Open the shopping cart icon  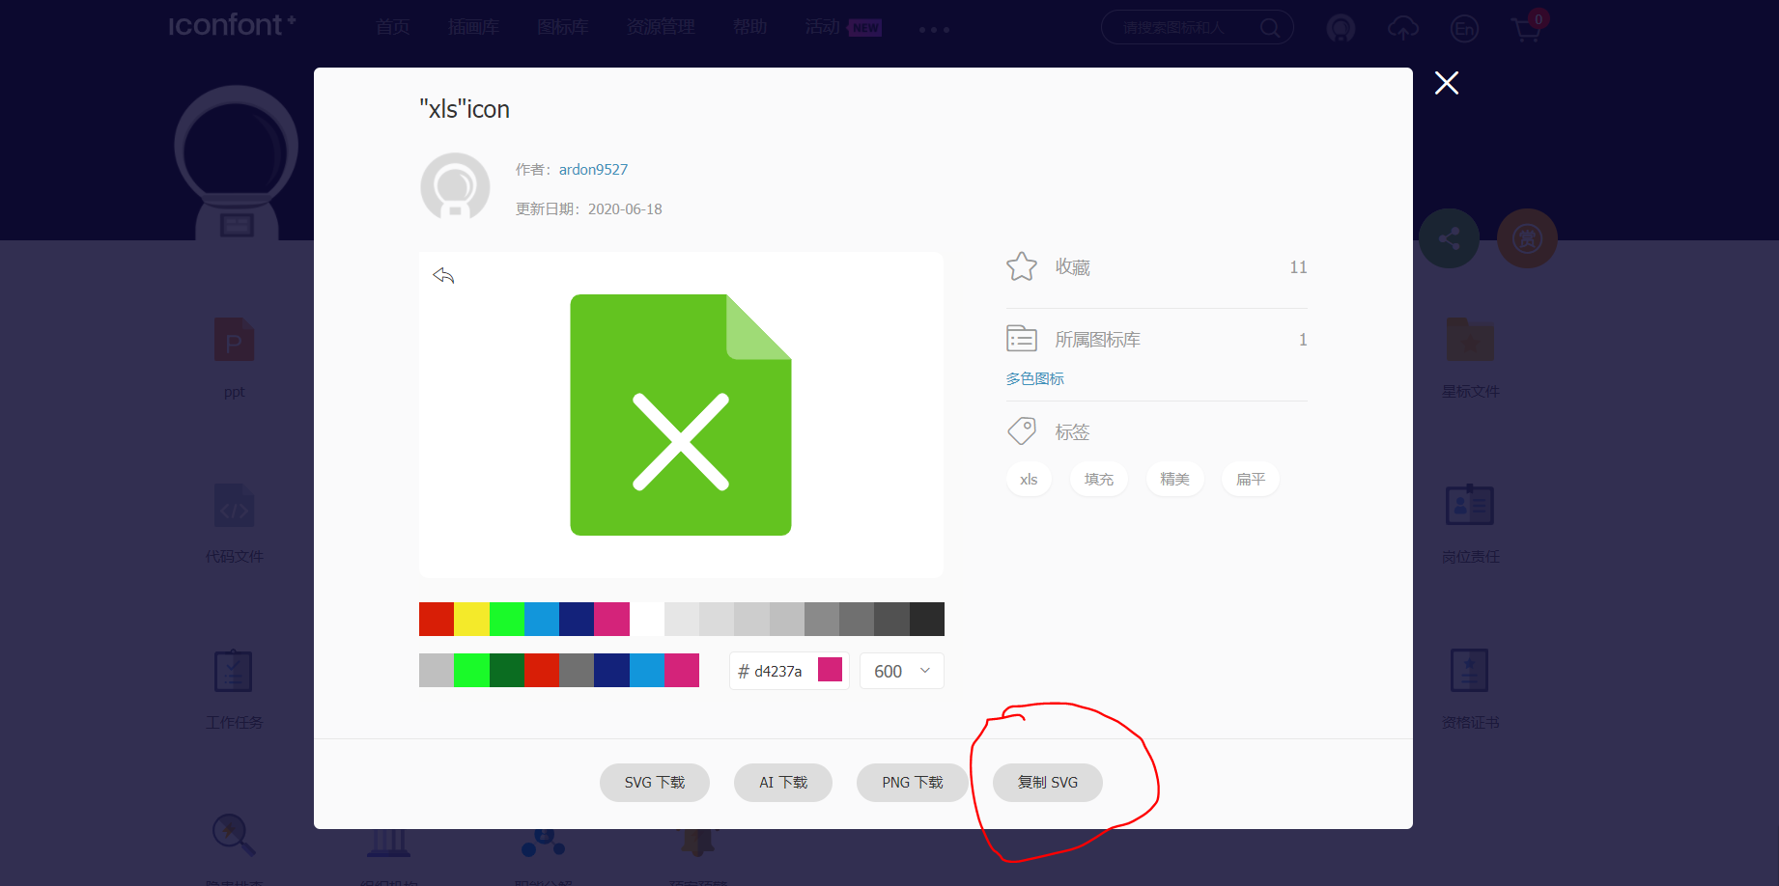(1526, 29)
